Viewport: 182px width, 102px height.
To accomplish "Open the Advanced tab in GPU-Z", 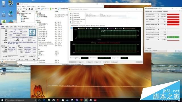I will click(160, 11).
